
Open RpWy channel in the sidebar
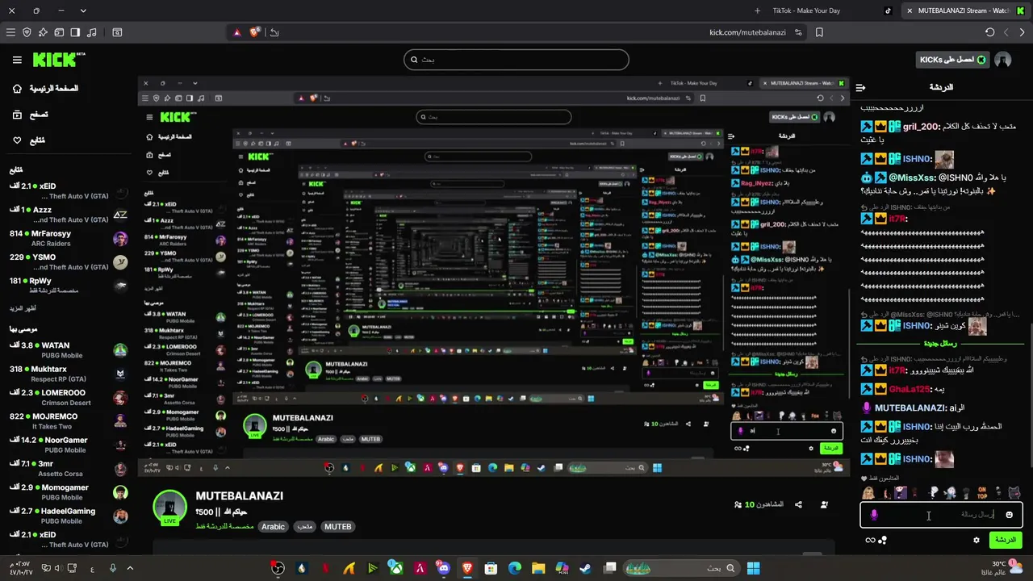[x=69, y=286]
